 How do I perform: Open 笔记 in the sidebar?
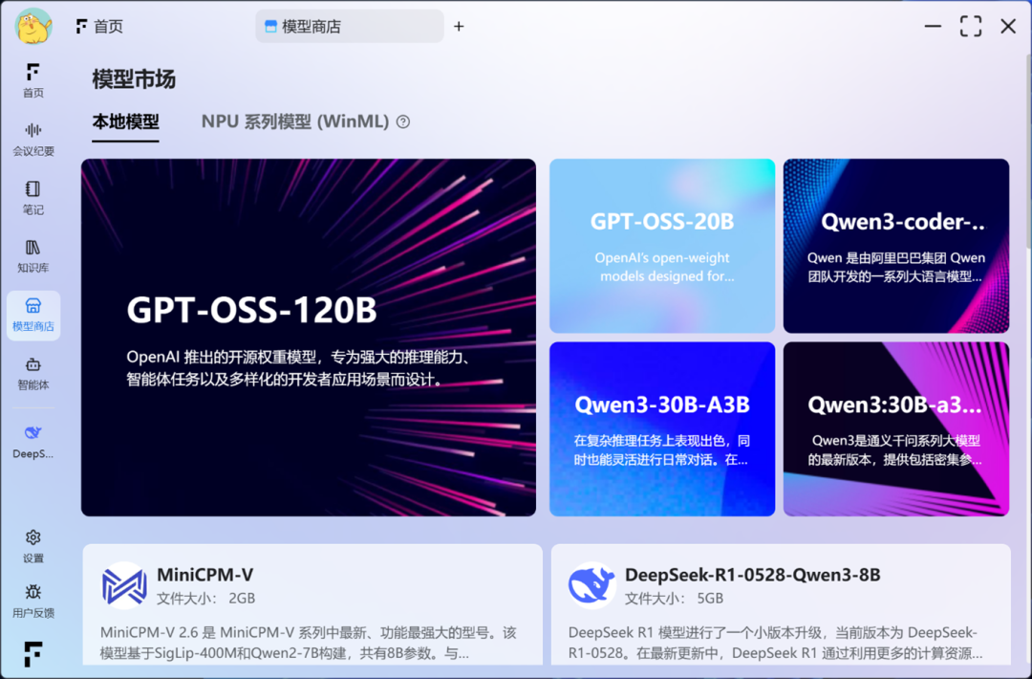pyautogui.click(x=32, y=198)
